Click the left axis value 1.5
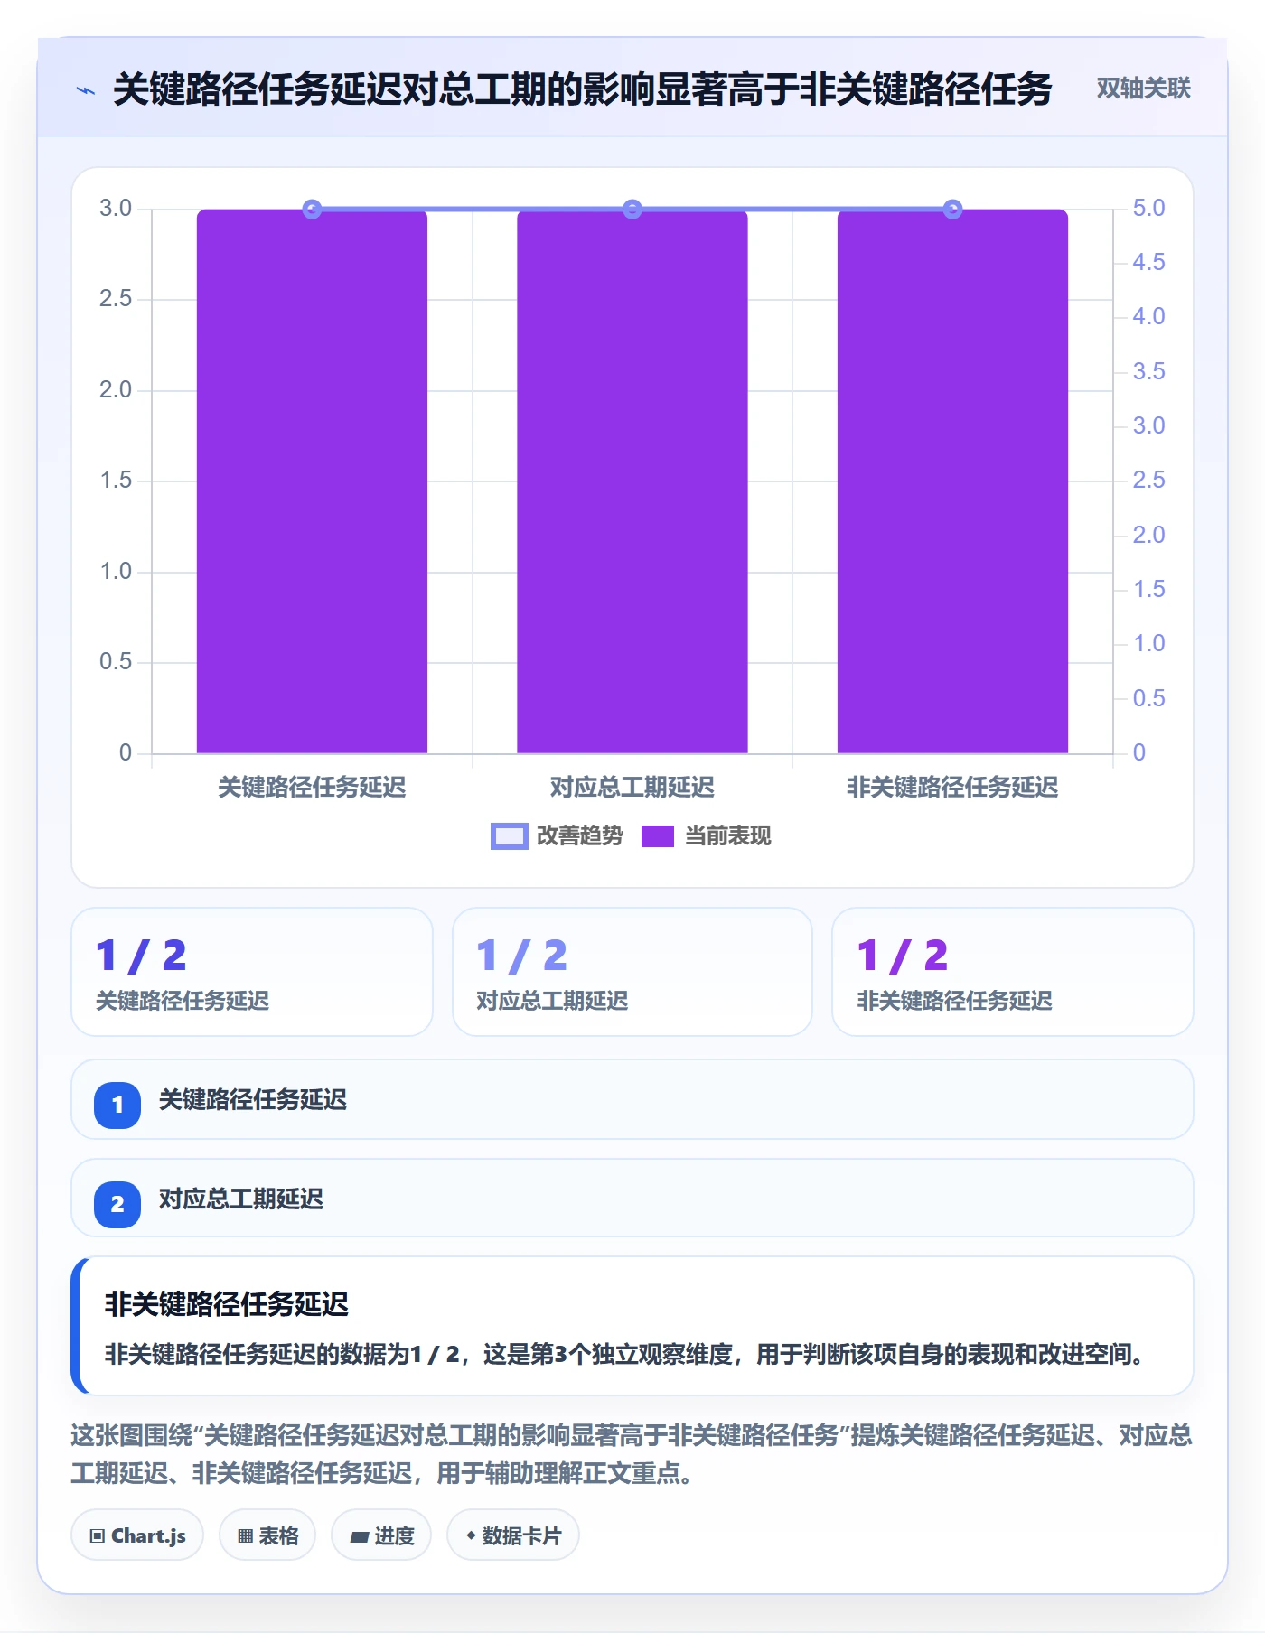The image size is (1265, 1633). tap(116, 481)
